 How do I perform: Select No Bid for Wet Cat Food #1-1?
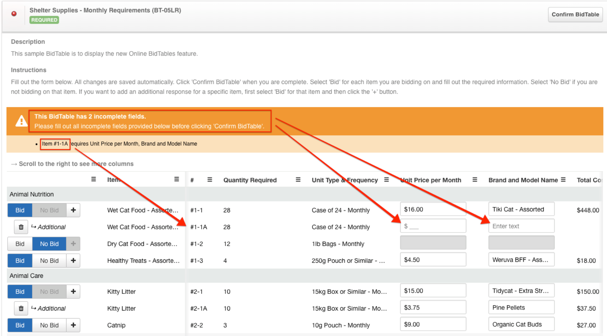(49, 210)
